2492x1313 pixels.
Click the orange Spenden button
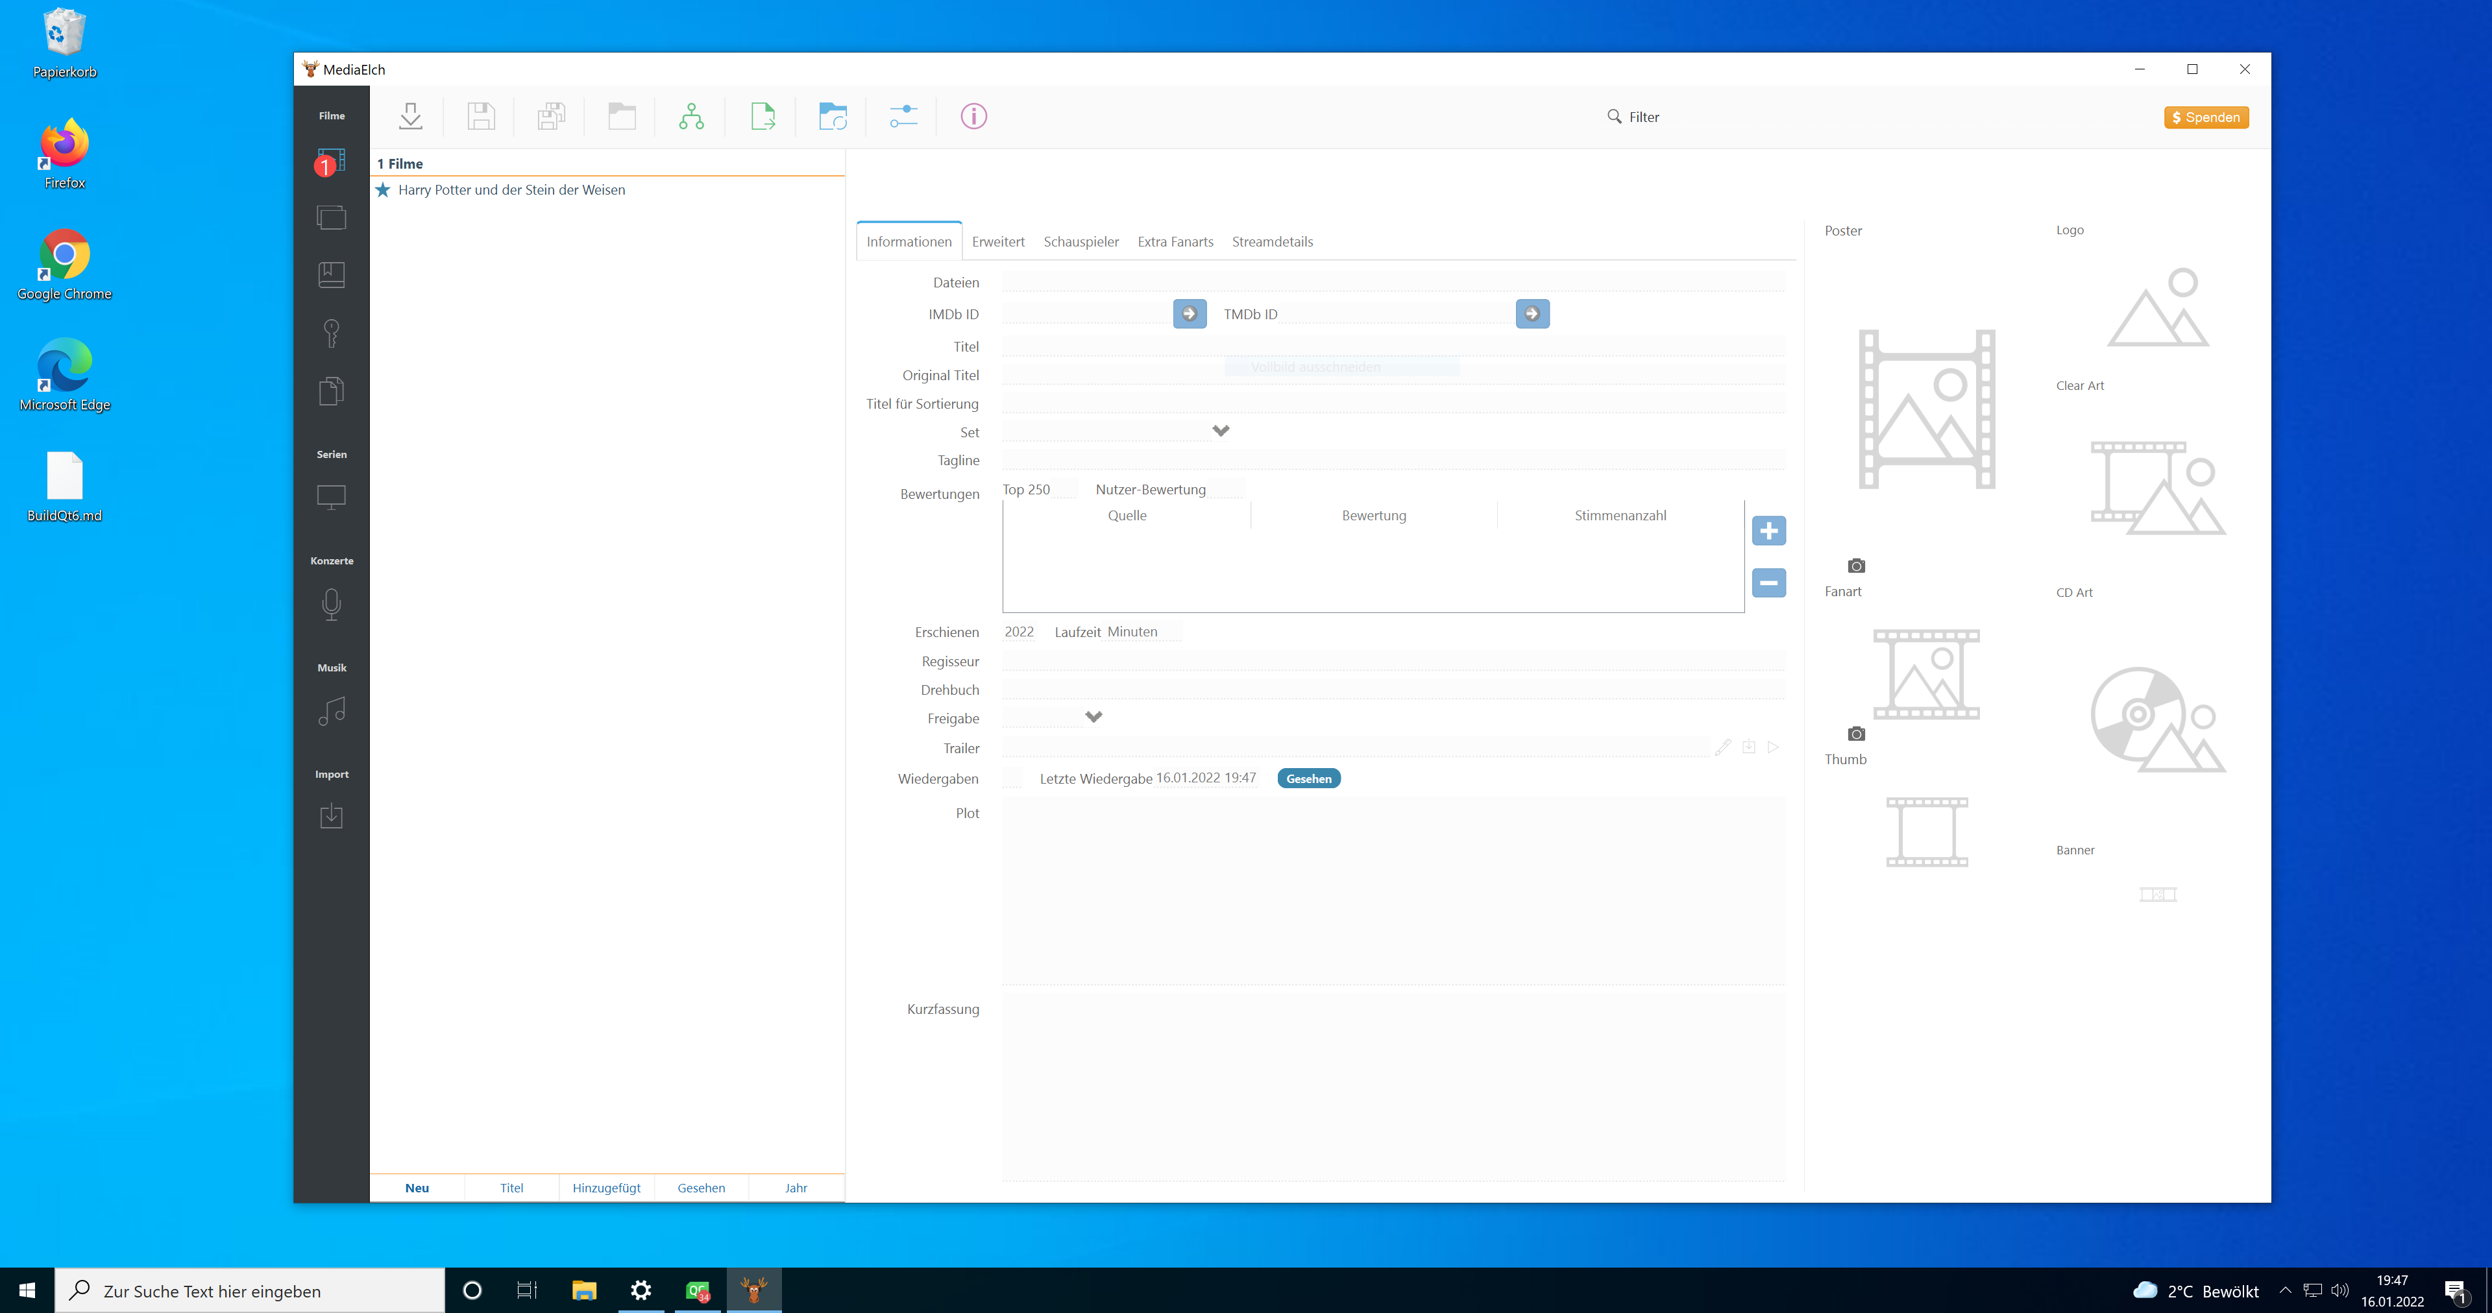click(2206, 117)
